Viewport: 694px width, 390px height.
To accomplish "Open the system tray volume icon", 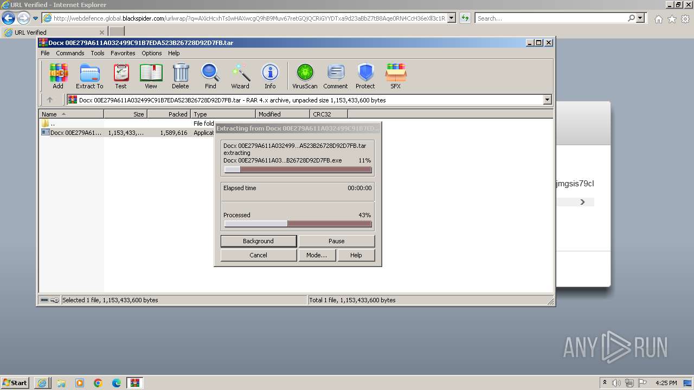I will 616,383.
